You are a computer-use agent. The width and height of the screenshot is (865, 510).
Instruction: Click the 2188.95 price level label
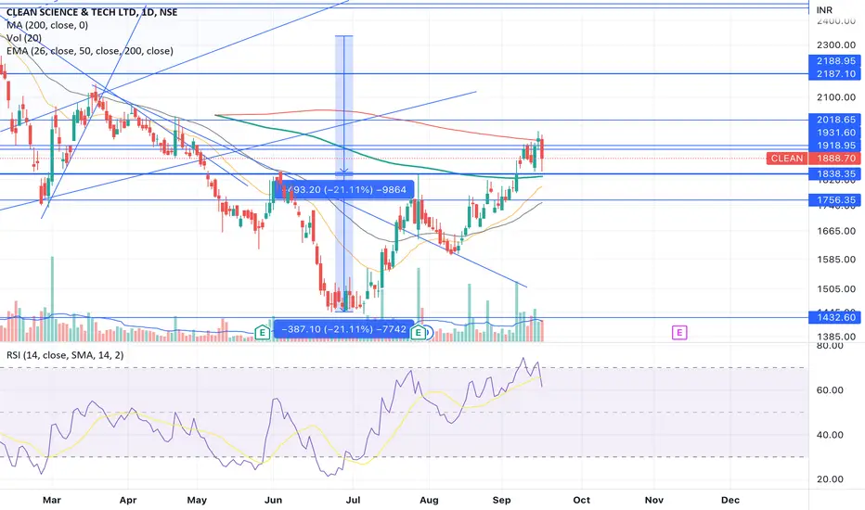click(834, 60)
